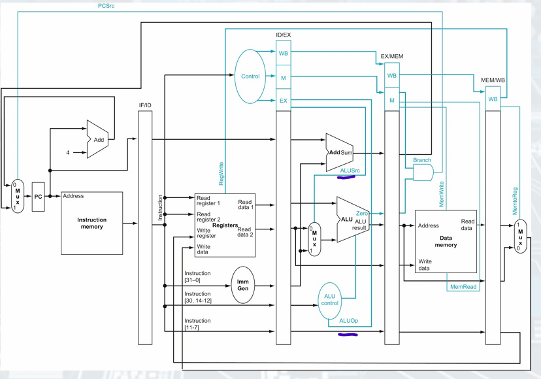Click the ALU control oval
Screen dimensions: 541x379
[329, 300]
